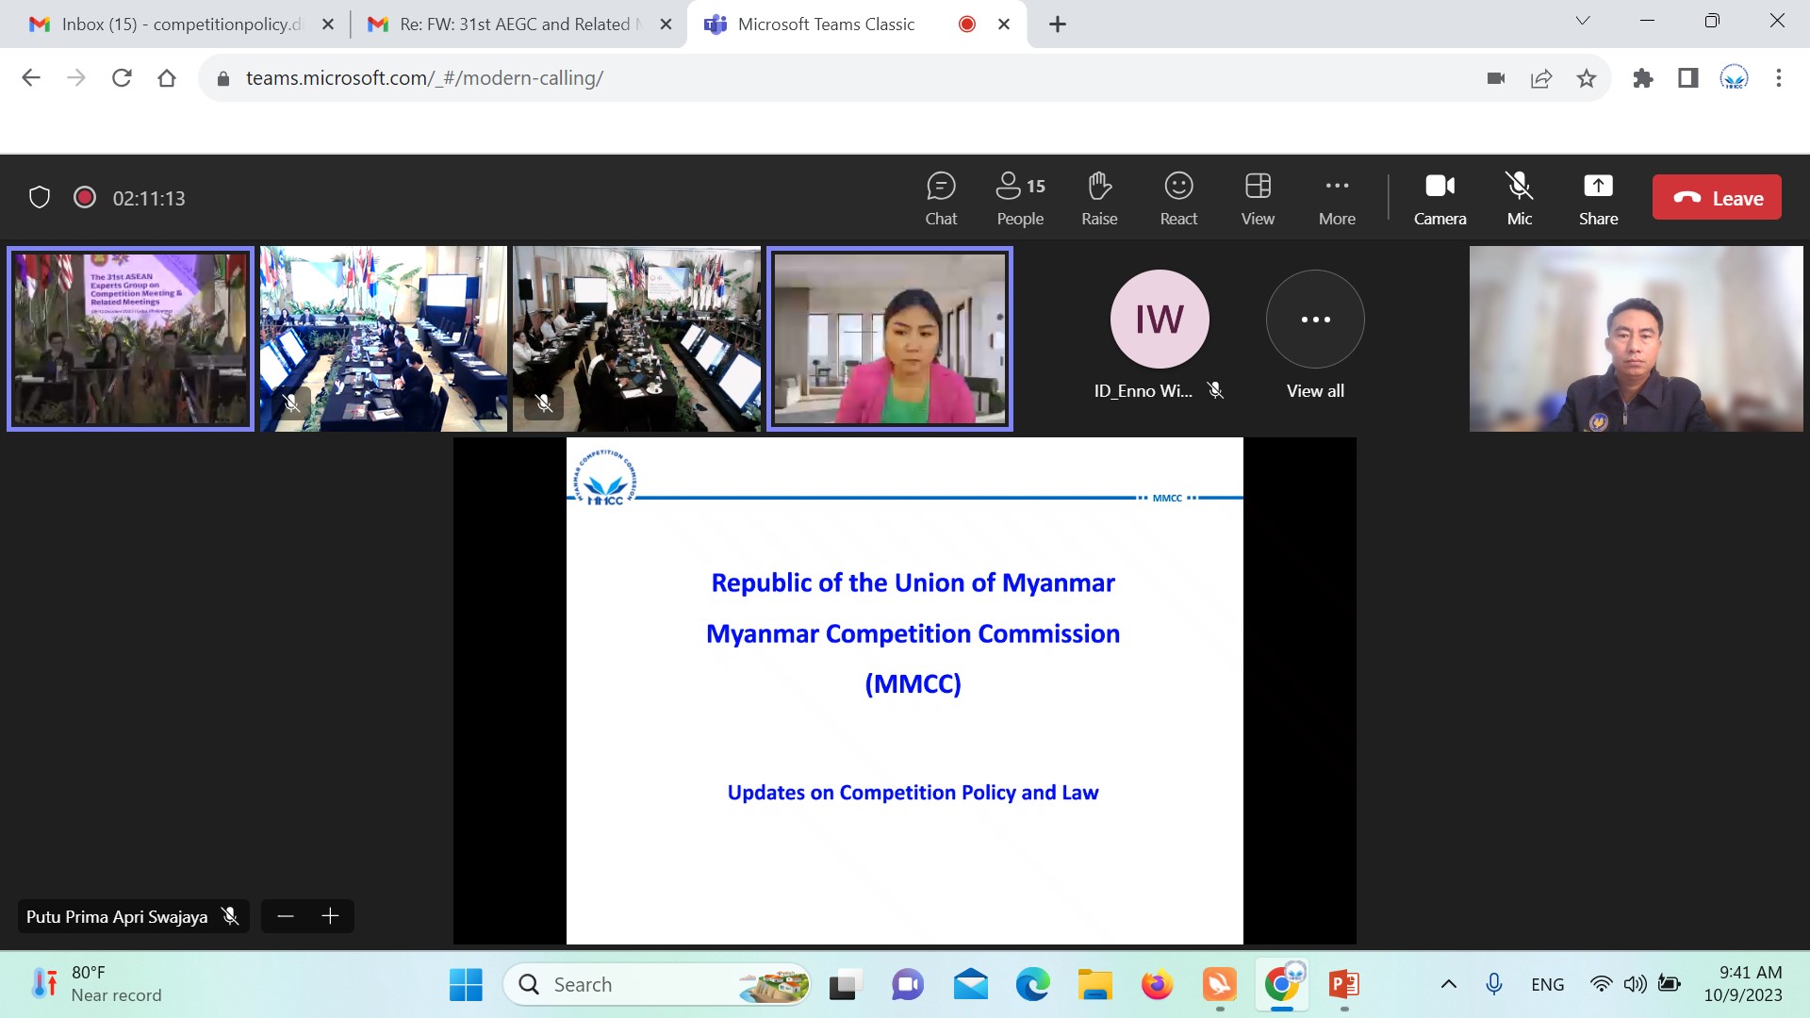Show the People participants list
The image size is (1810, 1018).
[x=1020, y=198]
